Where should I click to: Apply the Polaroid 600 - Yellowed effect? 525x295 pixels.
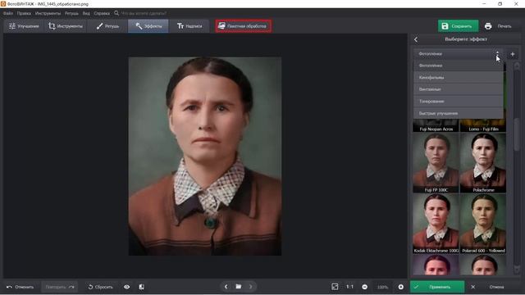pyautogui.click(x=483, y=224)
